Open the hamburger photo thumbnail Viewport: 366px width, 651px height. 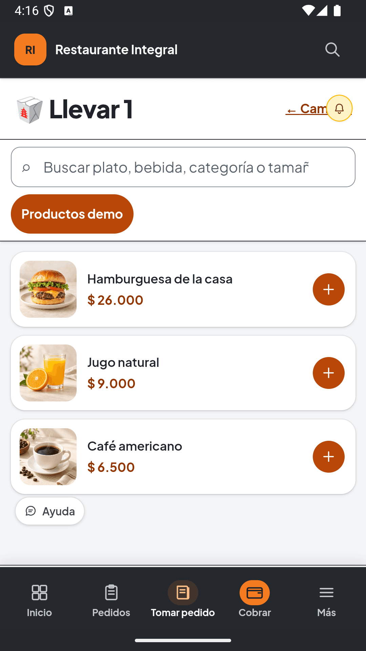(x=48, y=289)
